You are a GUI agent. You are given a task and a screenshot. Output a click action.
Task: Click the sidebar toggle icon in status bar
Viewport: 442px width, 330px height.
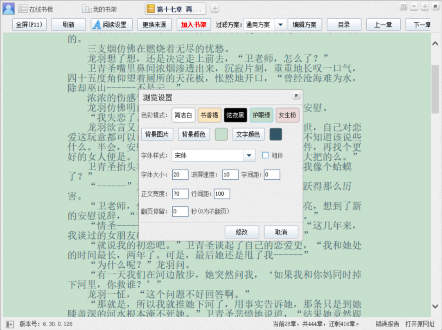(x=10, y=324)
